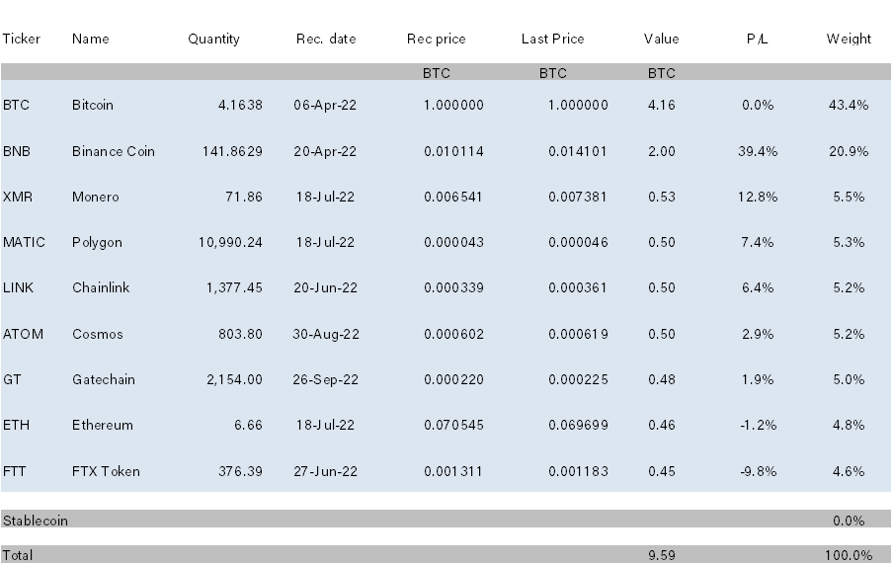Select the LINK ticker cell

(18, 287)
